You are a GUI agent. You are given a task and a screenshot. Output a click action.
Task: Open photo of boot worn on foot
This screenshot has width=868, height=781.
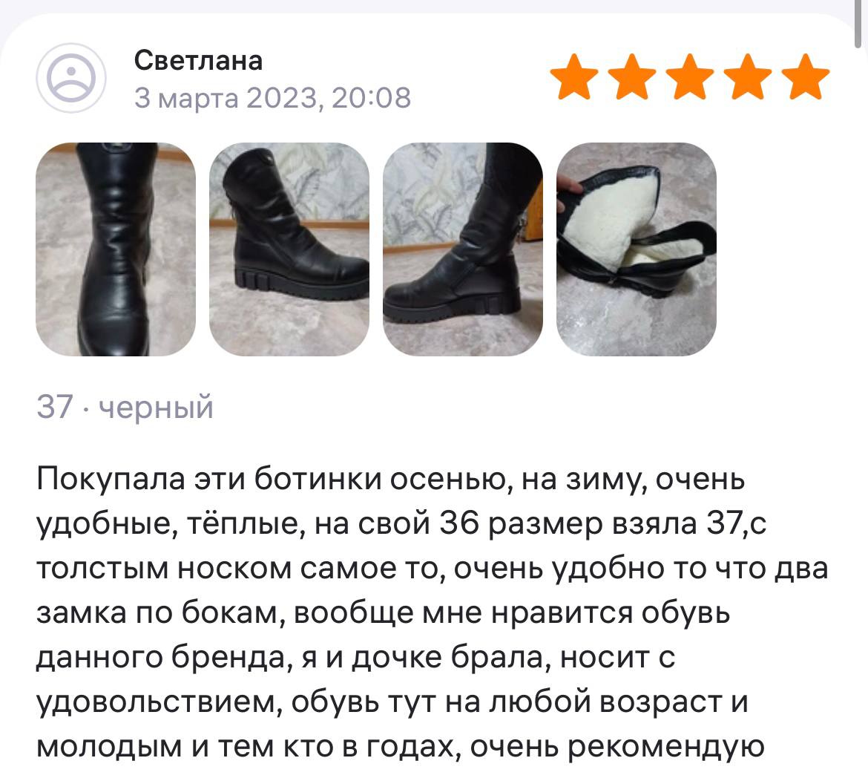[x=463, y=249]
